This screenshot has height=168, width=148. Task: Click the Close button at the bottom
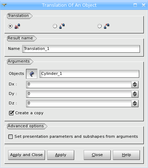point(97,155)
